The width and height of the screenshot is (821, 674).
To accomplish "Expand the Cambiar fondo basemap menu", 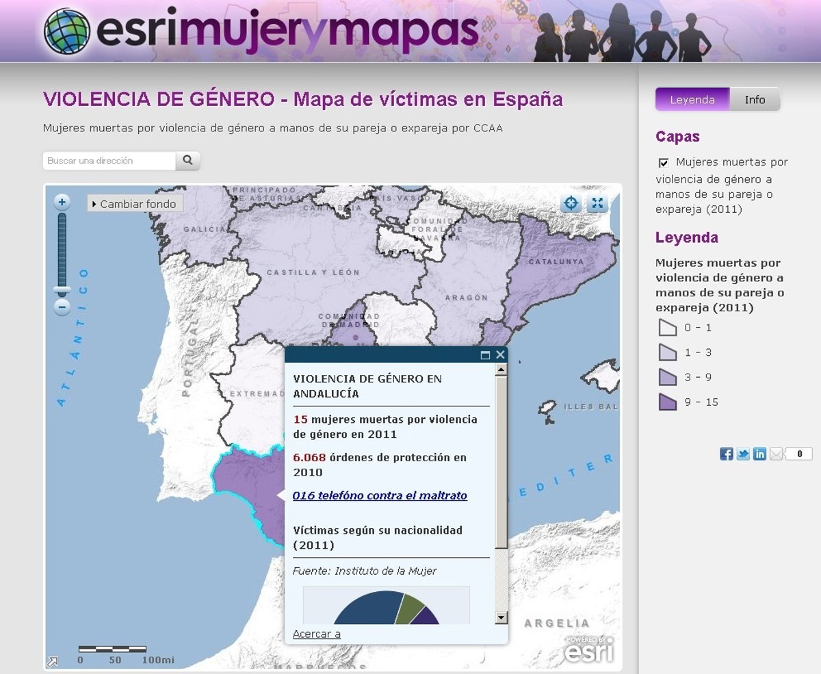I will click(135, 204).
